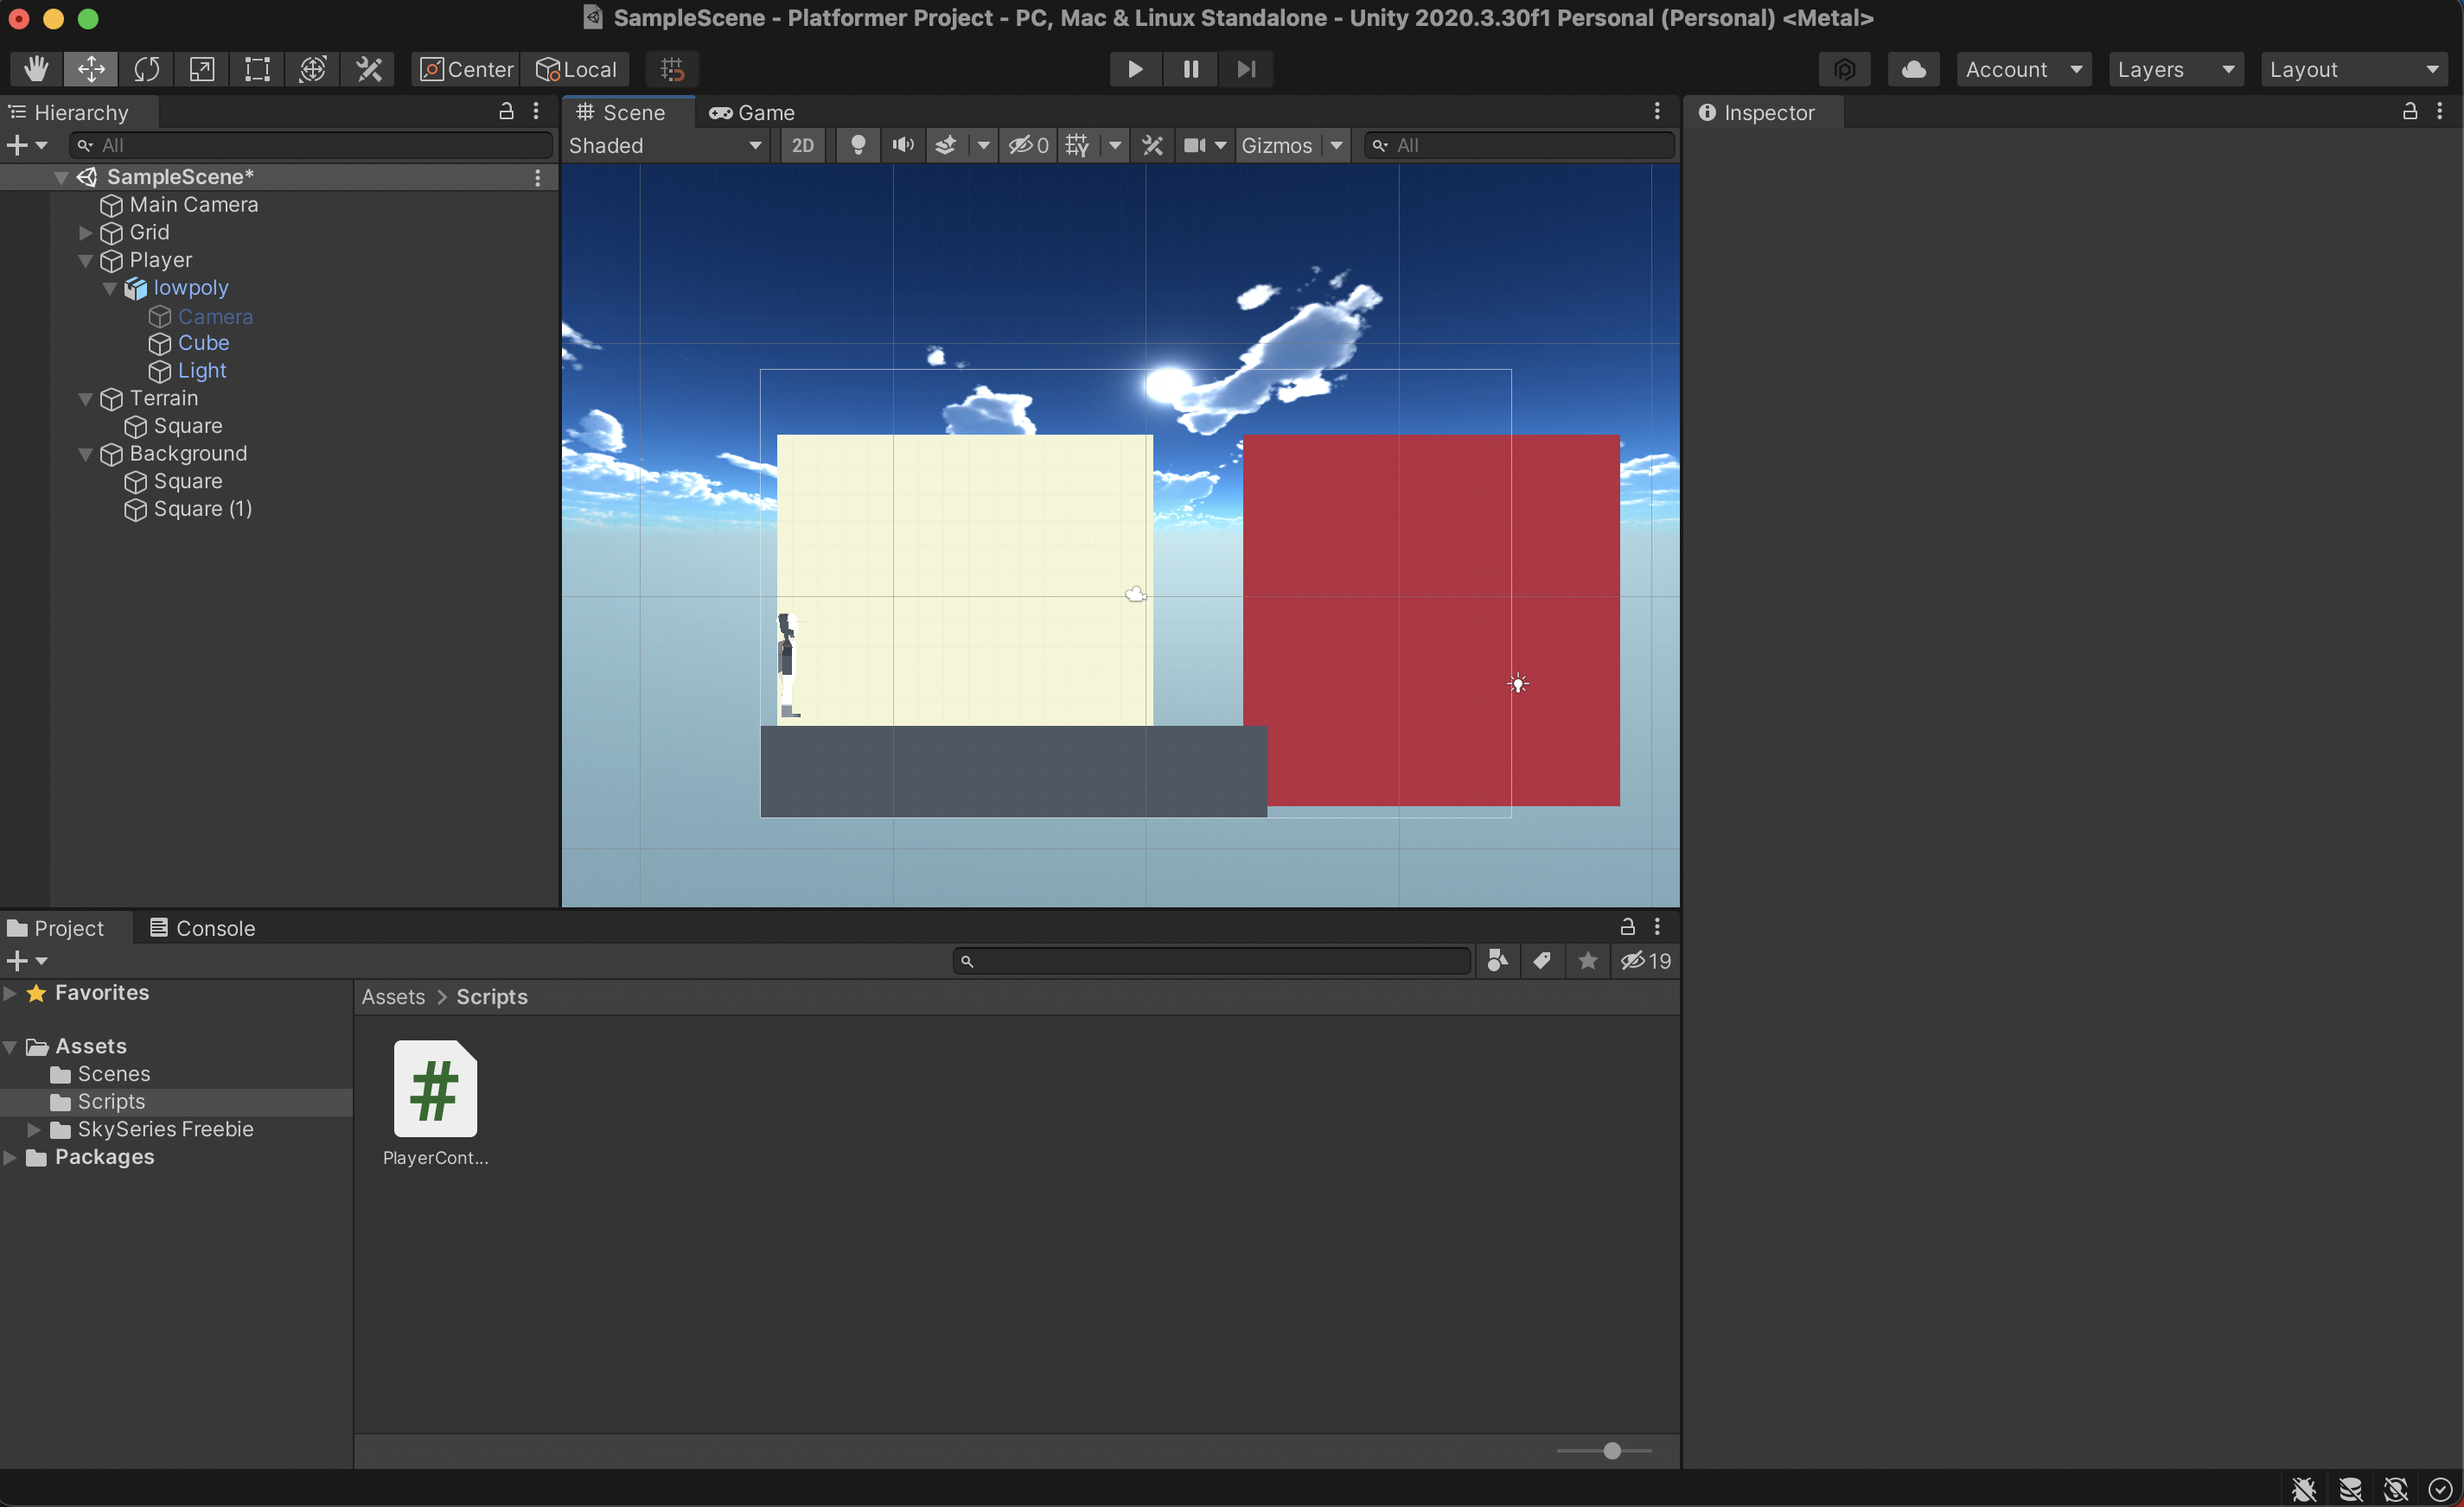Open cloud services icon

1914,69
